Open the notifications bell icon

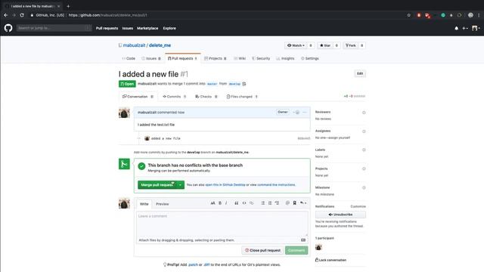[457, 28]
